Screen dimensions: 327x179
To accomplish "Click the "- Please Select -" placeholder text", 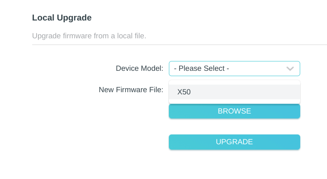I will (x=201, y=69).
